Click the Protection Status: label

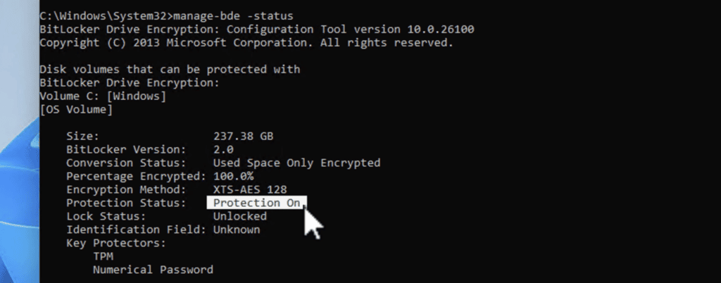point(126,203)
